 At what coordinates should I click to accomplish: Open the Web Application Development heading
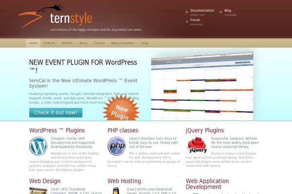pos(207,184)
